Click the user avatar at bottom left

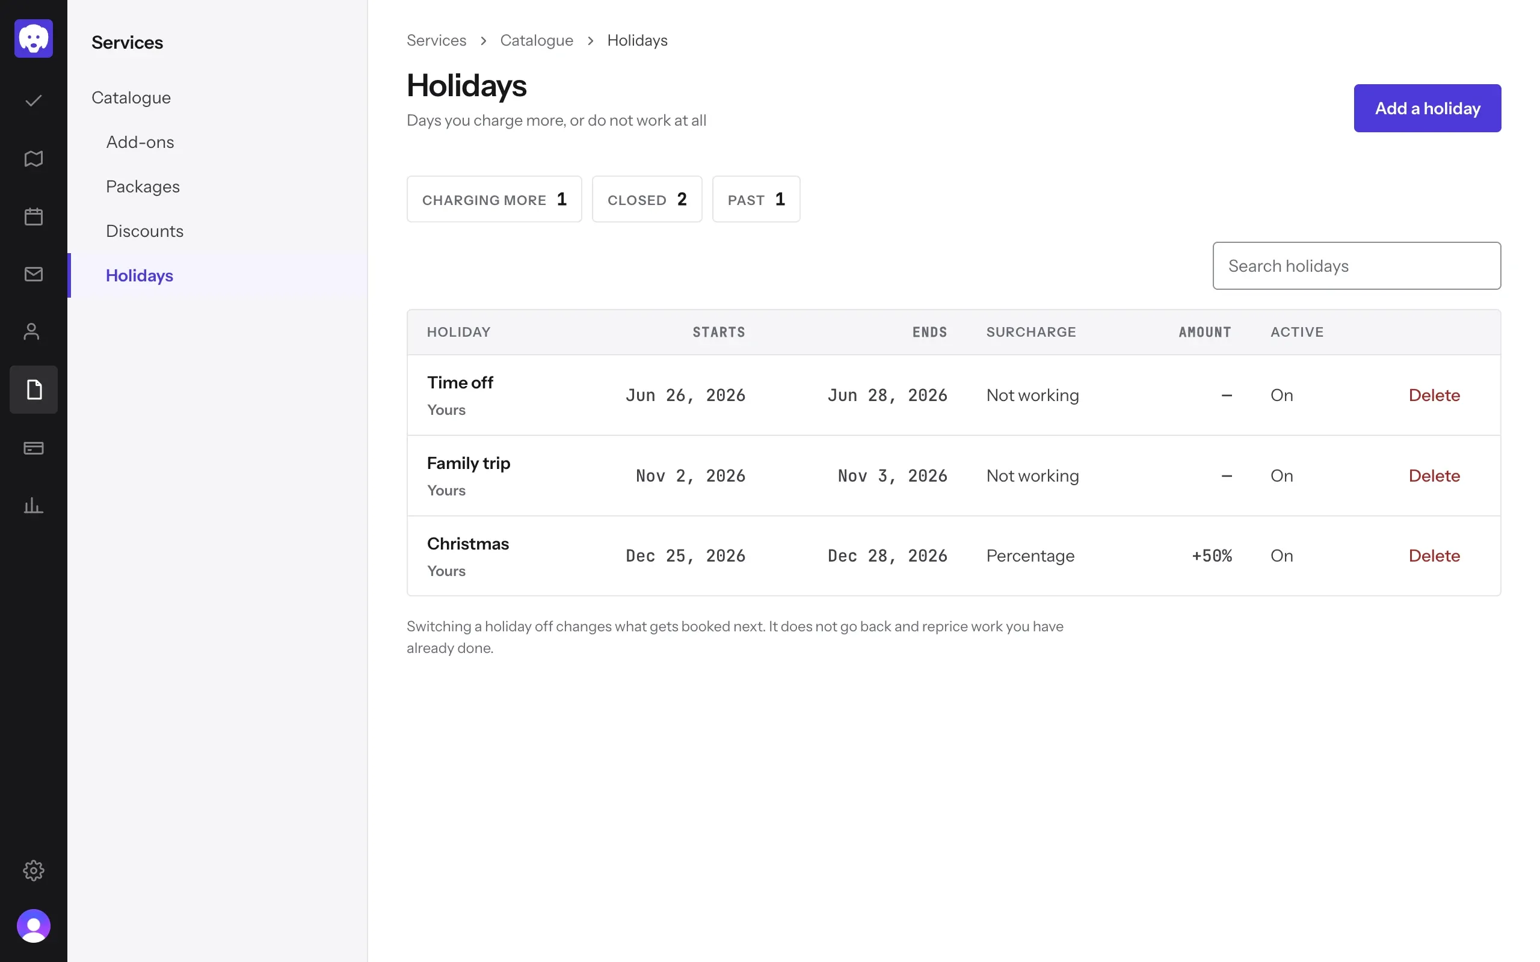34,926
